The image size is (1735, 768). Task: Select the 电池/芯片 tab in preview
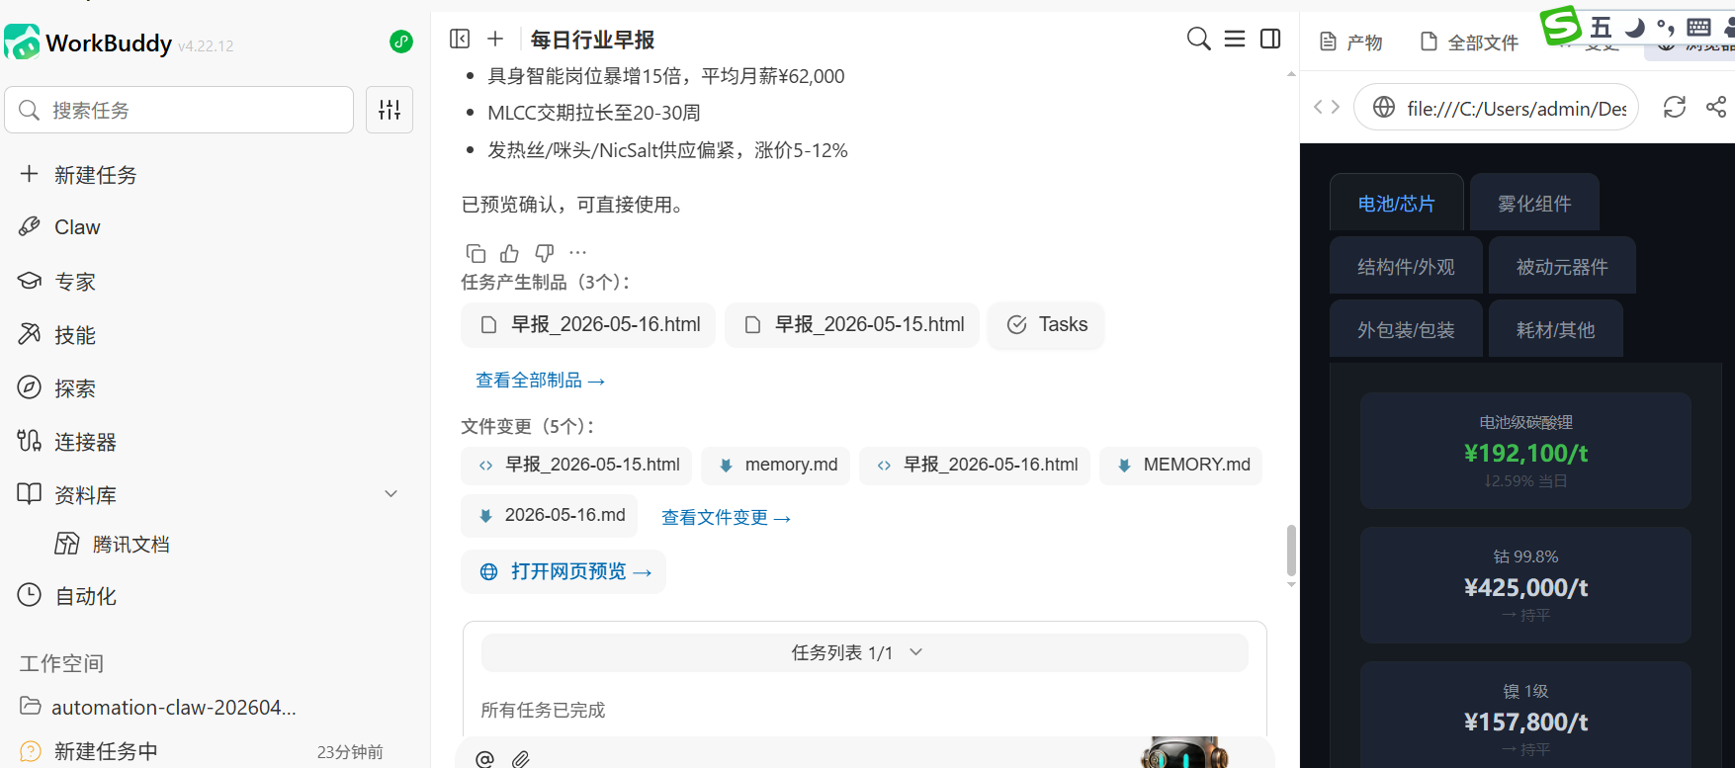1397,203
